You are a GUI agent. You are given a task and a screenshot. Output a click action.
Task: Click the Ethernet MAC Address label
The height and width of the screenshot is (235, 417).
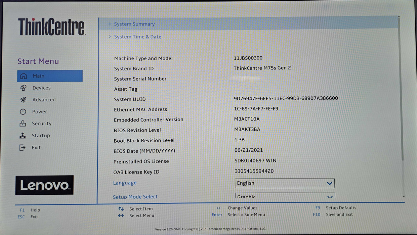140,109
